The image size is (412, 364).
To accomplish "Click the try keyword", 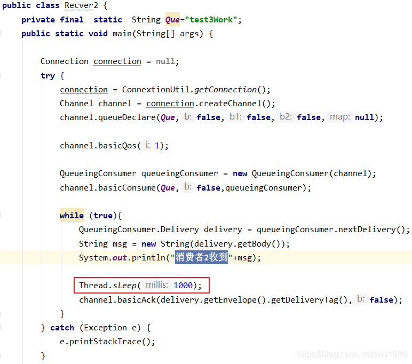I will click(x=48, y=76).
